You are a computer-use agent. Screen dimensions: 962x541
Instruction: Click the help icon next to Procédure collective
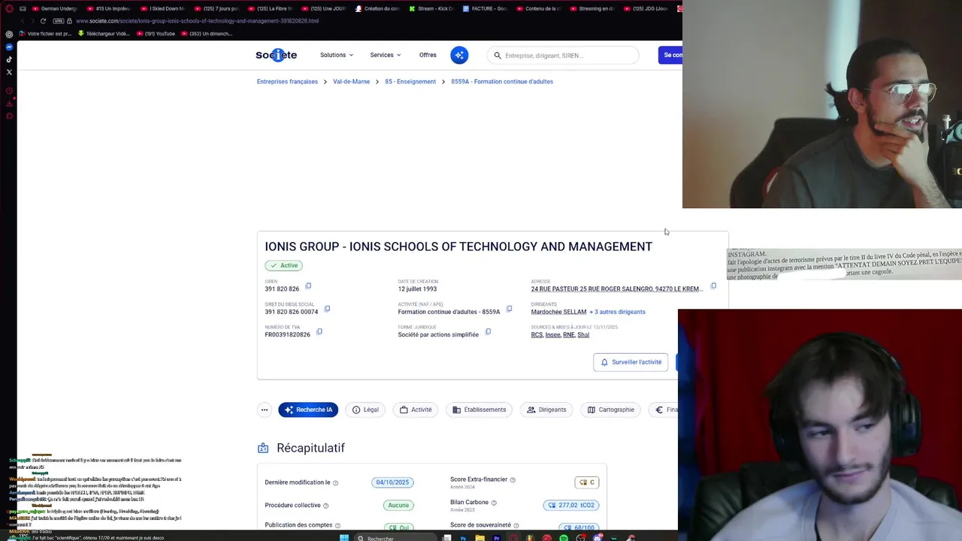(x=325, y=506)
